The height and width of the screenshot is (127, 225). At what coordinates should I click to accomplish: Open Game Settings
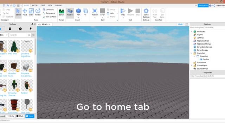click(x=146, y=13)
